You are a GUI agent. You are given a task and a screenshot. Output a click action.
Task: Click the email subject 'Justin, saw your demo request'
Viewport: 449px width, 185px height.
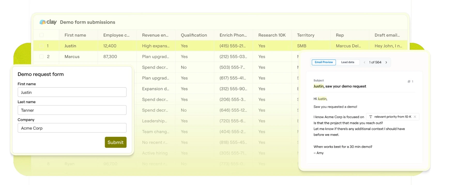340,86
